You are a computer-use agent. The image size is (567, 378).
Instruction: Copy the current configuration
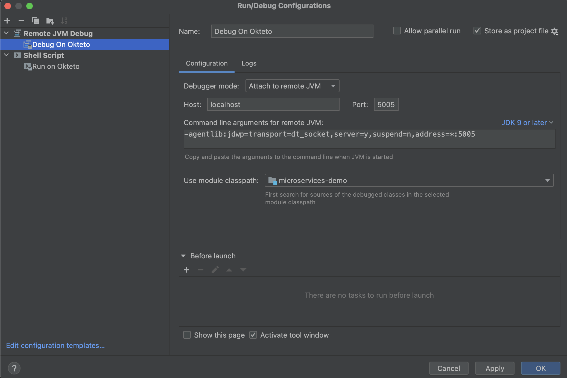point(36,20)
